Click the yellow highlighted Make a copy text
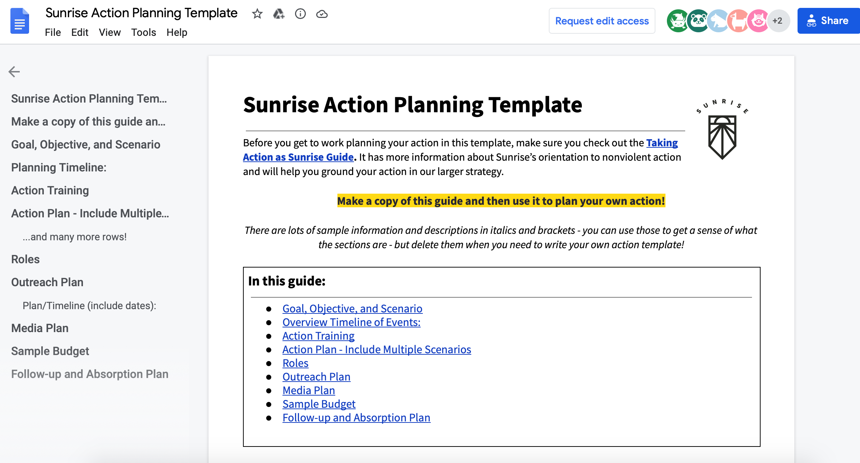Image resolution: width=860 pixels, height=463 pixels. pos(501,201)
